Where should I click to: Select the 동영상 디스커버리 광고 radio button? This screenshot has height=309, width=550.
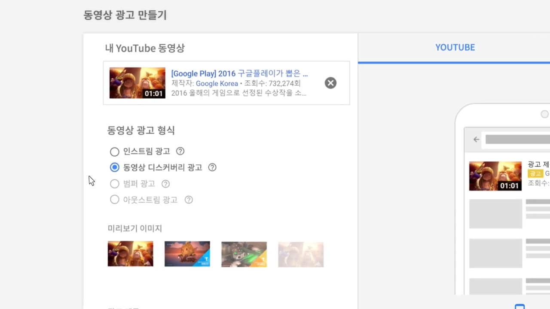(x=114, y=167)
